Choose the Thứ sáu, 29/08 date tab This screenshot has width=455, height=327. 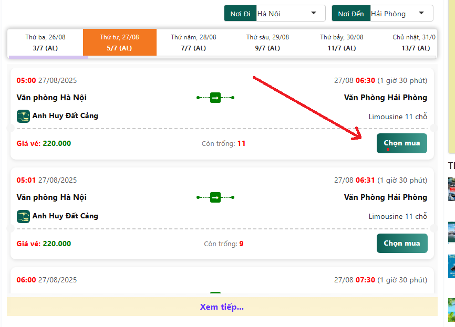pyautogui.click(x=267, y=43)
